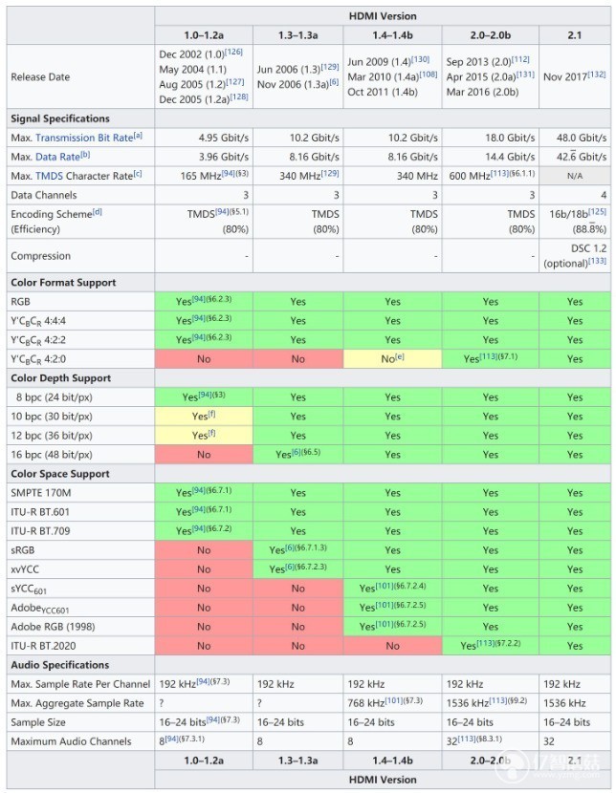616x793 pixels.
Task: Click the SMPTE 170M row label
Action: 41,493
